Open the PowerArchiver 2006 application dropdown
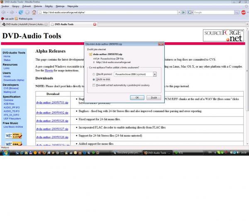Screen dimensions: 249x221 [x=154, y=74]
